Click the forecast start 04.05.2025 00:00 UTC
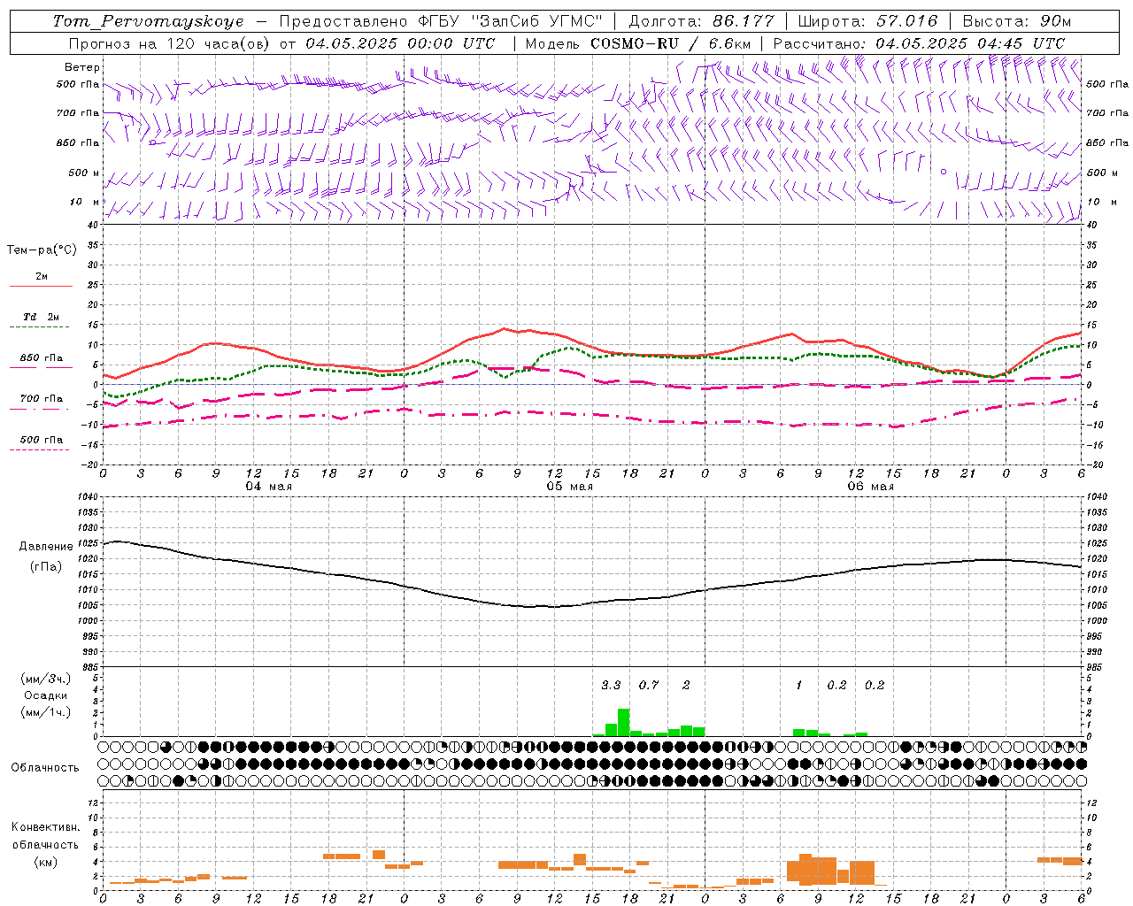Viewport: 1133px width, 906px height. [400, 43]
